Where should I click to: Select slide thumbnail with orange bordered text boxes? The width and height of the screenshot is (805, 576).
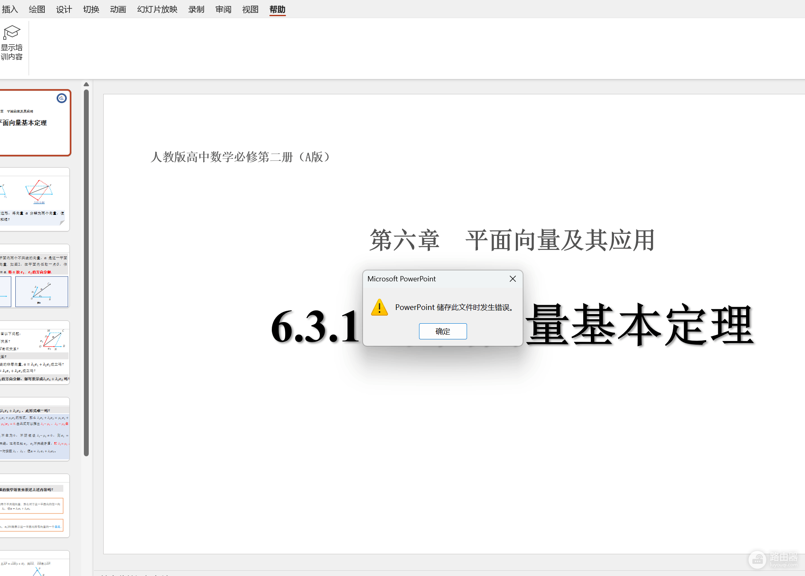point(35,506)
